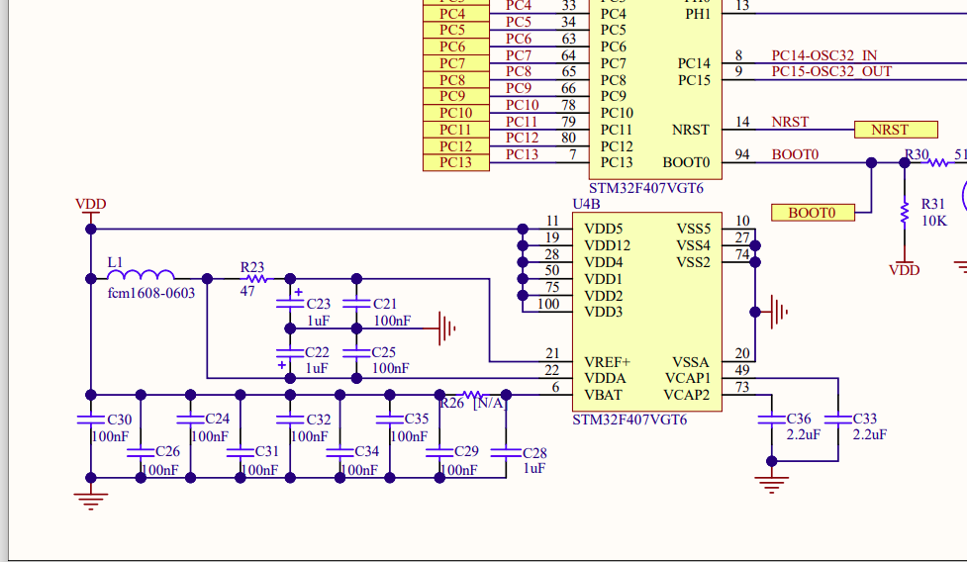Select capacitor C33 symbol
967x562 pixels.
pyautogui.click(x=838, y=420)
